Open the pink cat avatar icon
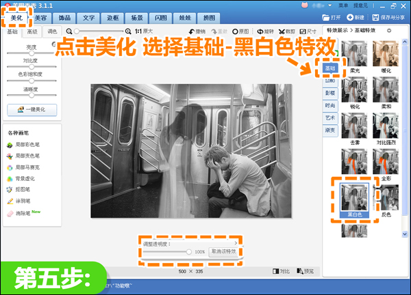 (304, 5)
